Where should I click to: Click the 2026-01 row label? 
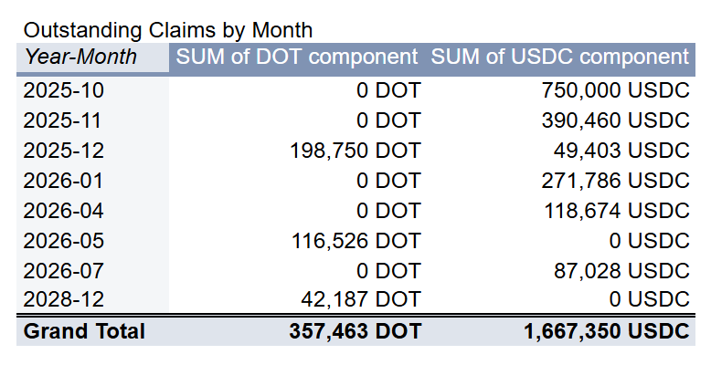(63, 181)
